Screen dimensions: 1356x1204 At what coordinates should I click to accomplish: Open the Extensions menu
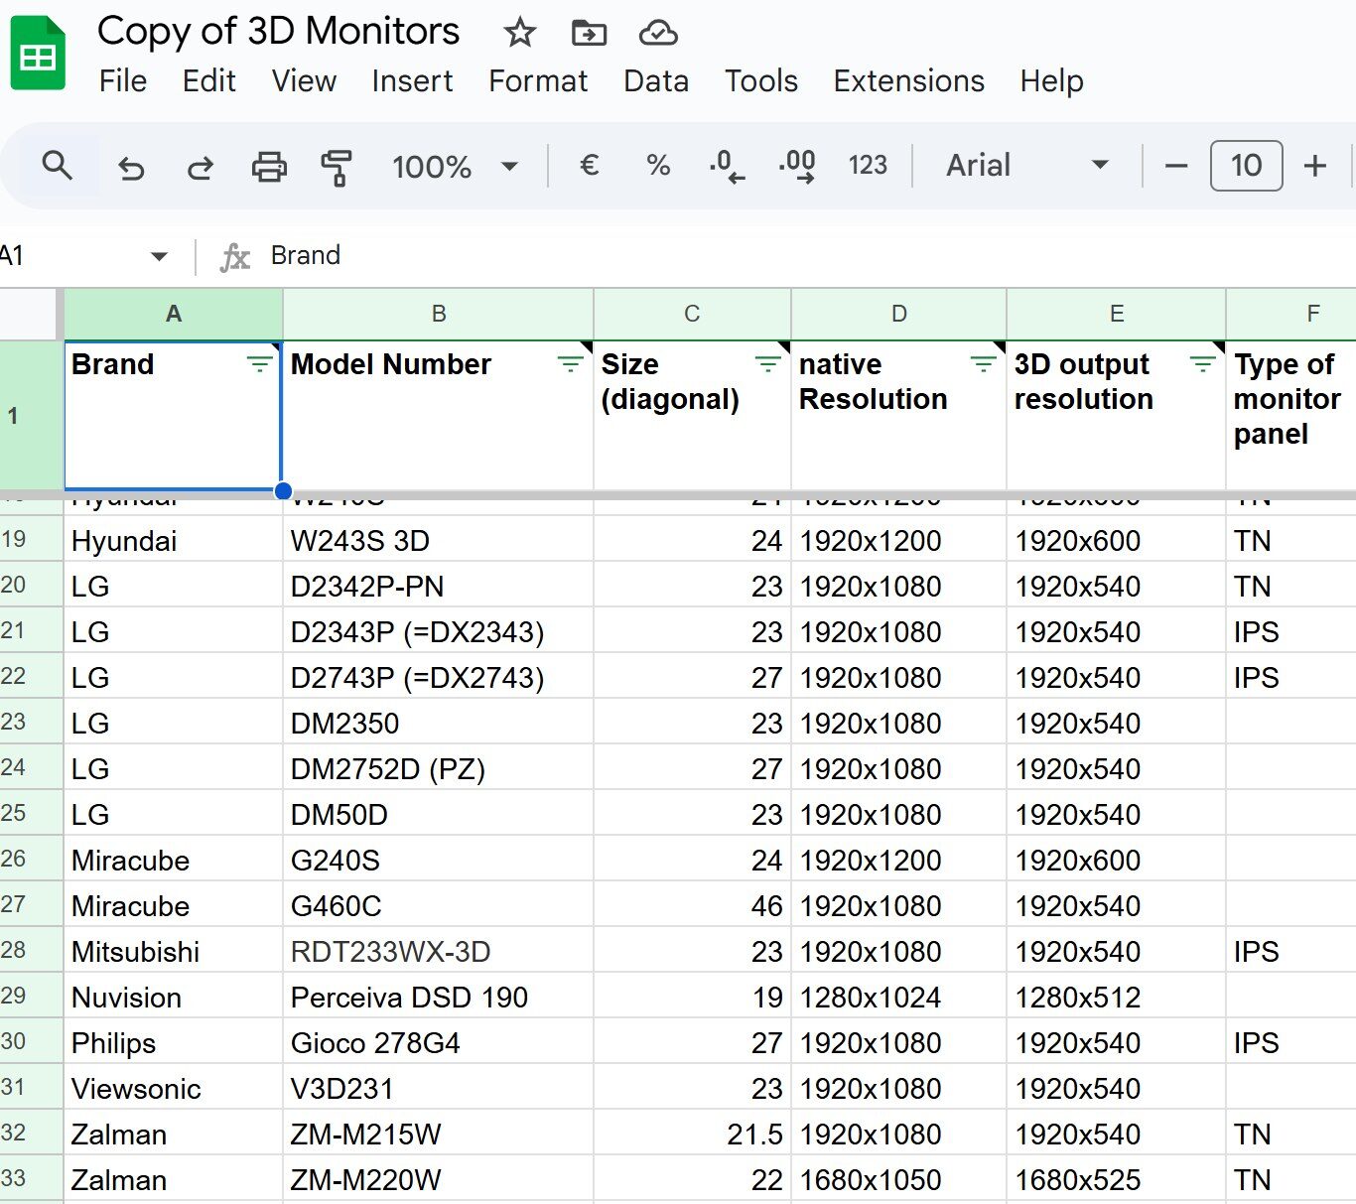click(909, 81)
